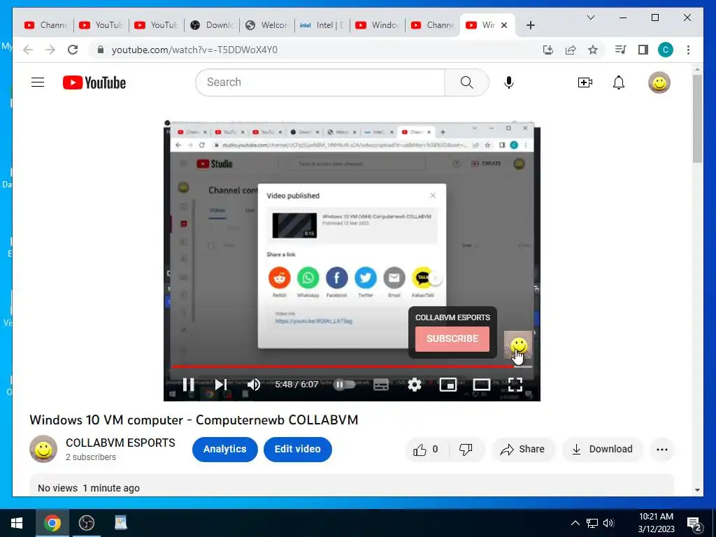The width and height of the screenshot is (716, 537).
Task: Toggle the autoplay switch in the player
Action: (344, 385)
